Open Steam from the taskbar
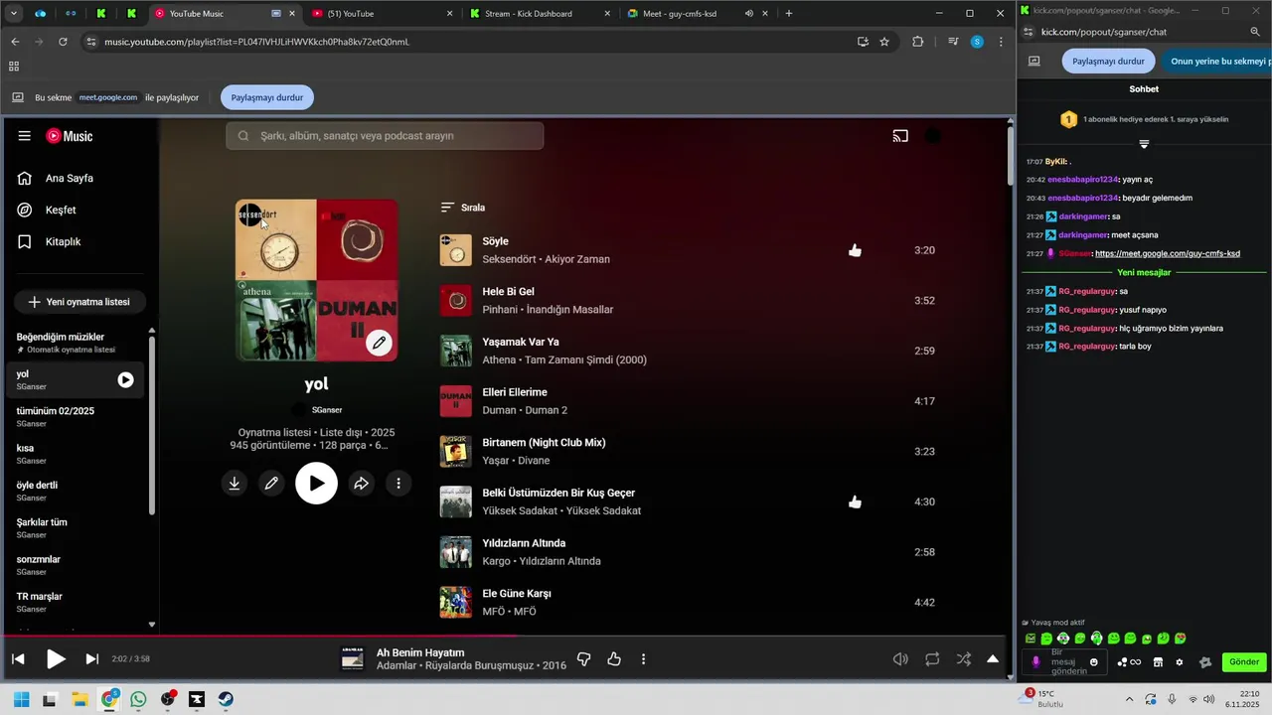The height and width of the screenshot is (715, 1272). tap(227, 699)
